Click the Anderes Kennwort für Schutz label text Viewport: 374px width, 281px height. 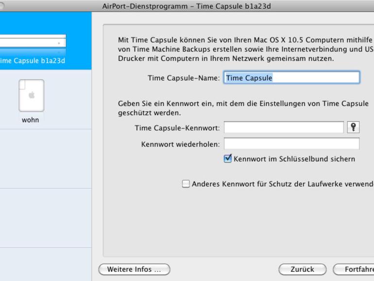(x=283, y=184)
